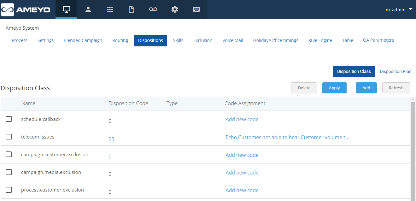
Task: Open the document icon in top navigation
Action: click(x=131, y=9)
